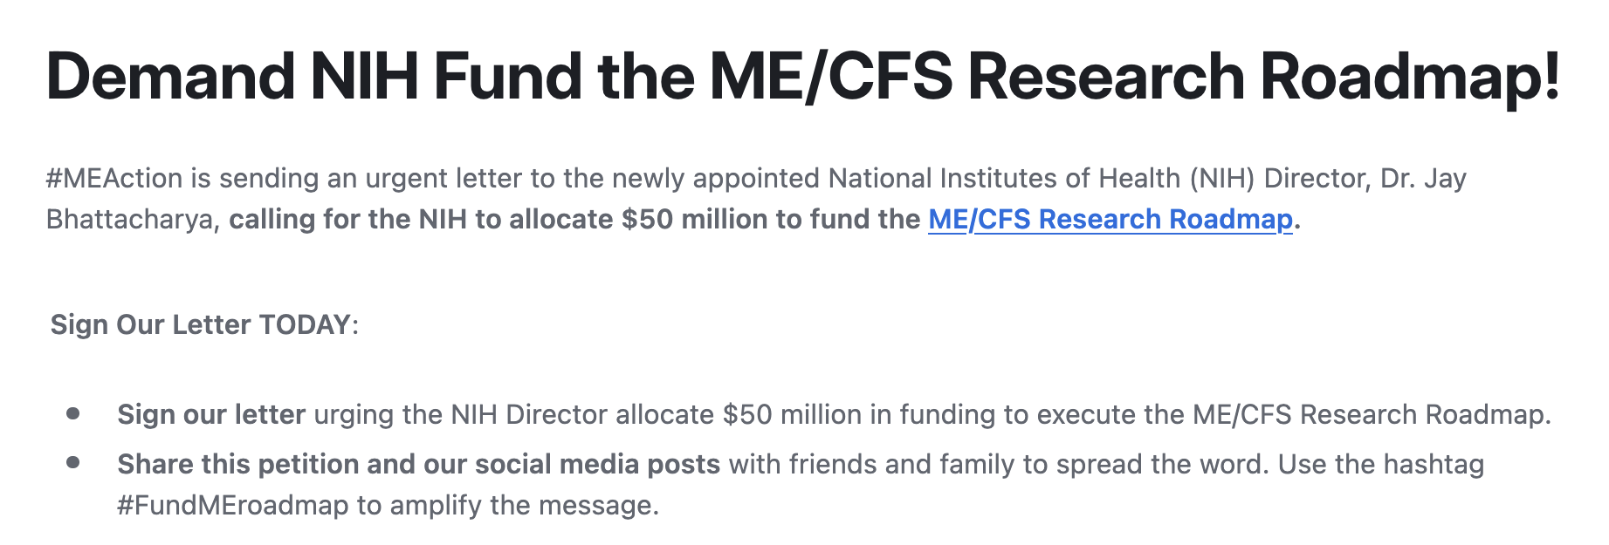Open the blue ME/CFS Research Roadmap link
The image size is (1609, 545).
tap(1110, 219)
